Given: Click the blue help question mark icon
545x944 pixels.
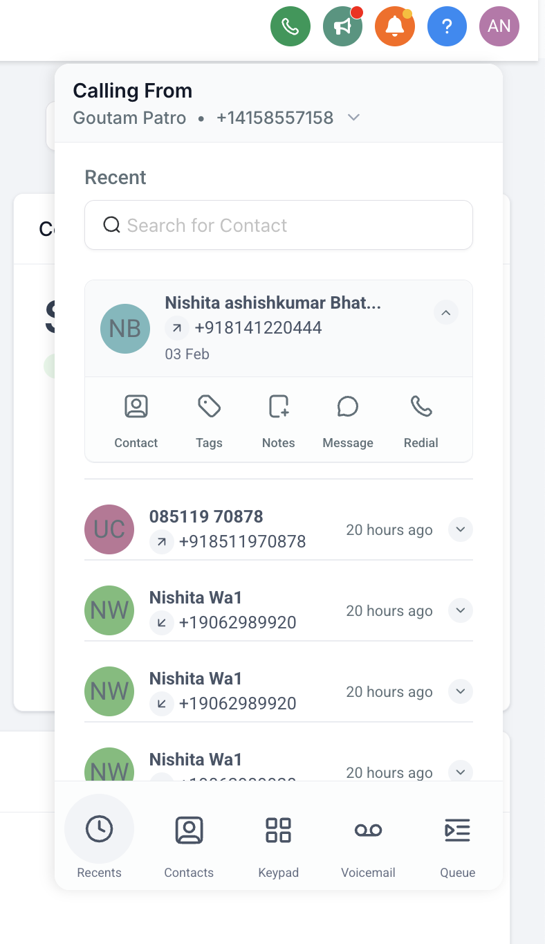Looking at the screenshot, I should coord(447,27).
